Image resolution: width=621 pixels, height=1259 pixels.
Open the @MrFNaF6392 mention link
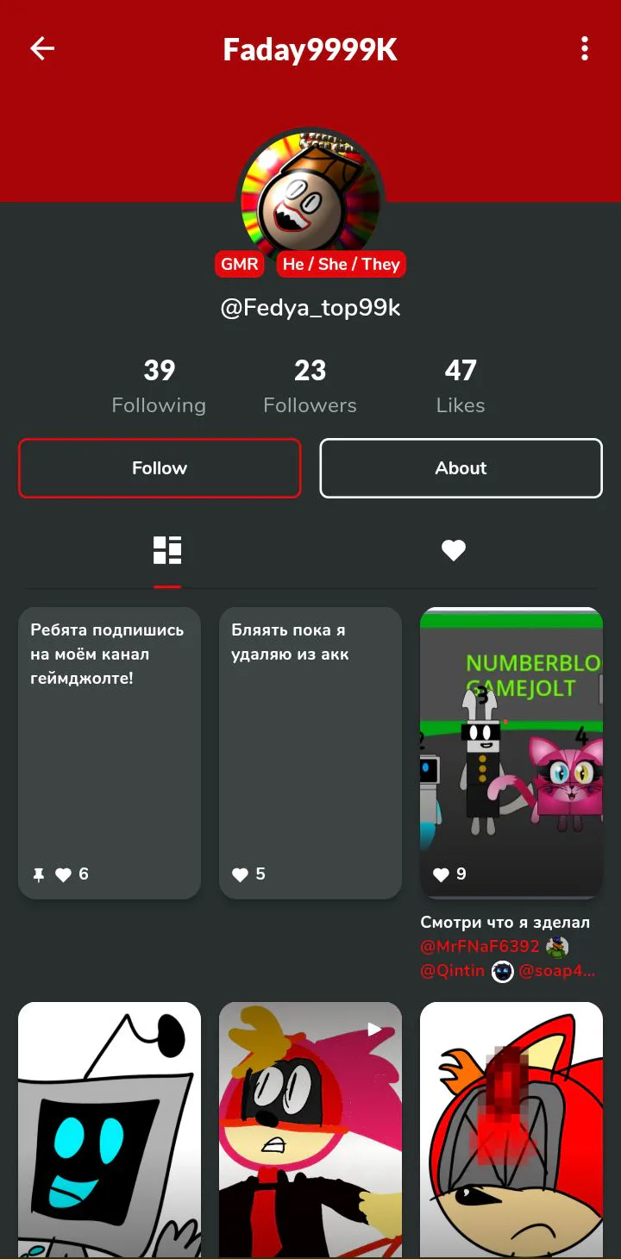(x=480, y=946)
